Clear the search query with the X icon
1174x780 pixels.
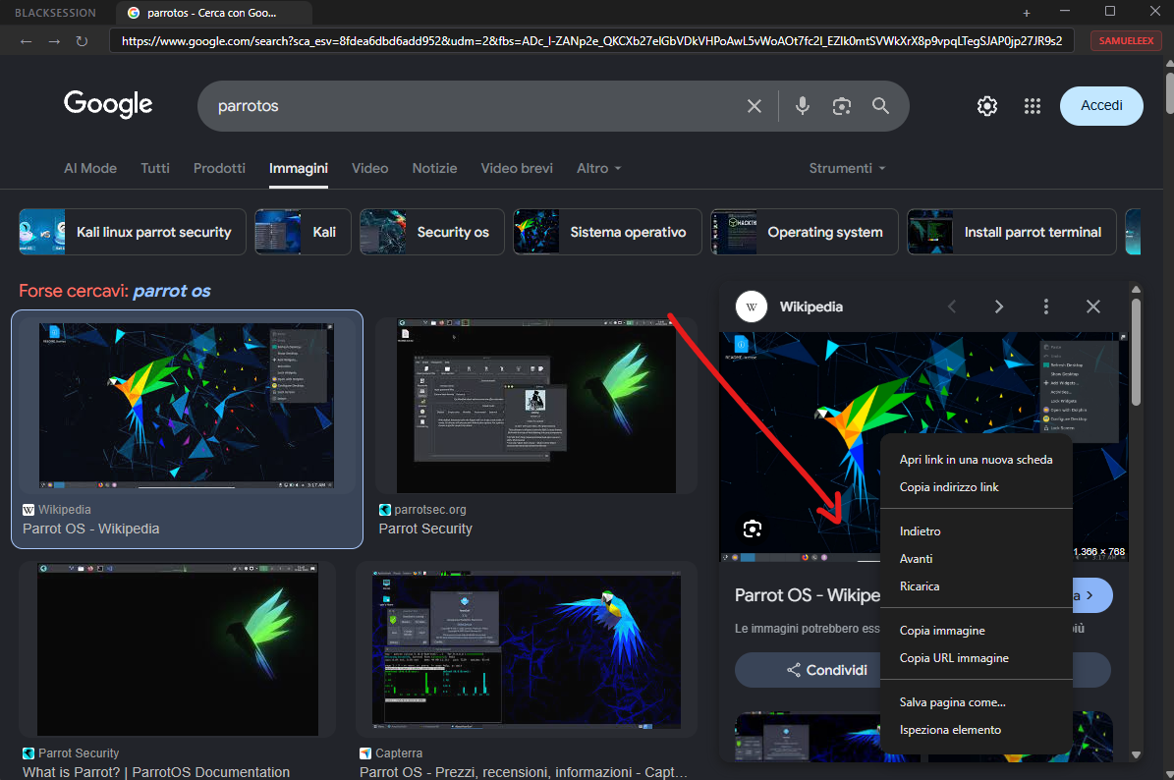[x=754, y=106]
